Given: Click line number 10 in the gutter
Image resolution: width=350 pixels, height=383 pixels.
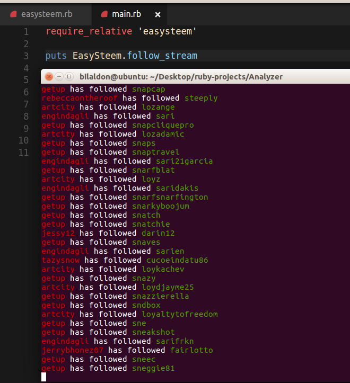Looking at the screenshot, I should [x=24, y=140].
